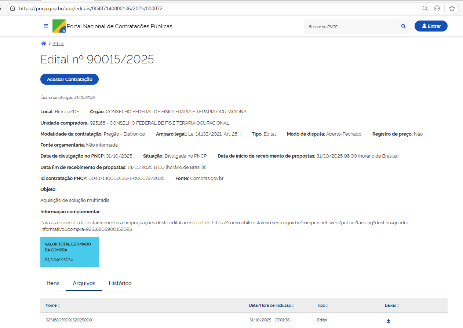
Task: Follow the Editais breadcrumb link
Action: click(59, 44)
